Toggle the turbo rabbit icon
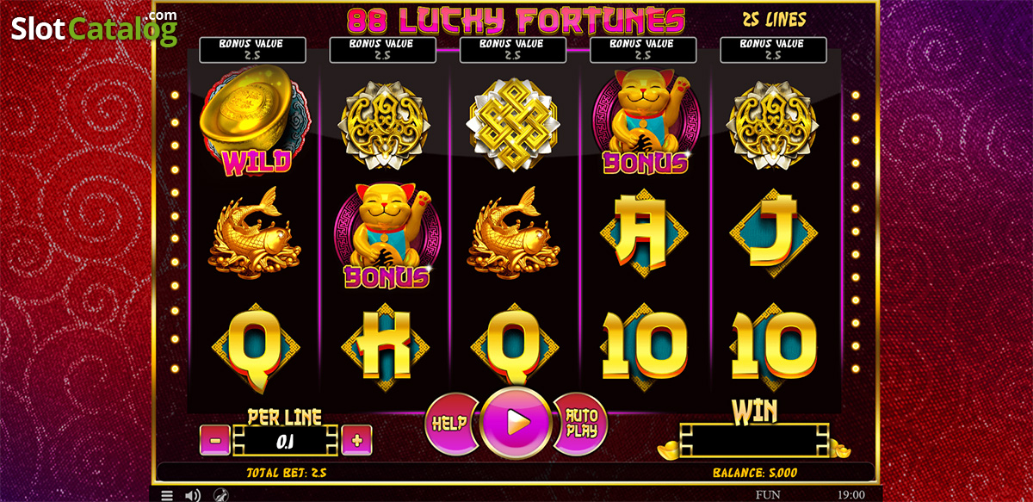This screenshot has width=1033, height=502. click(220, 495)
